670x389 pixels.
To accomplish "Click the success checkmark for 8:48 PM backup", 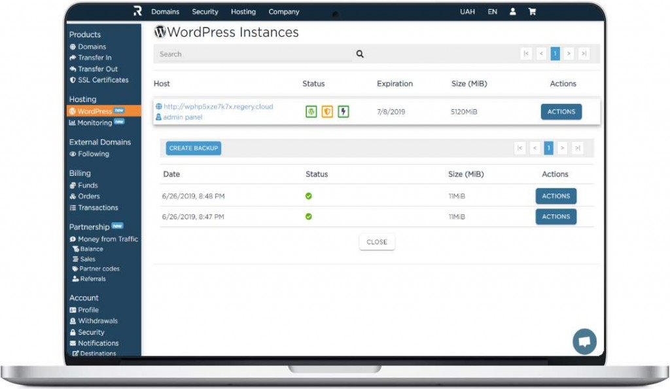I will (309, 196).
